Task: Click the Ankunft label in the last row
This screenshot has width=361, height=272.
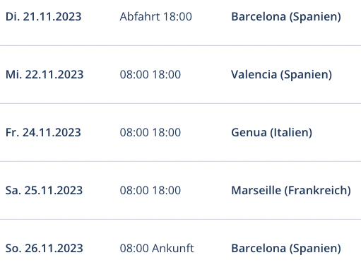Action: [173, 249]
